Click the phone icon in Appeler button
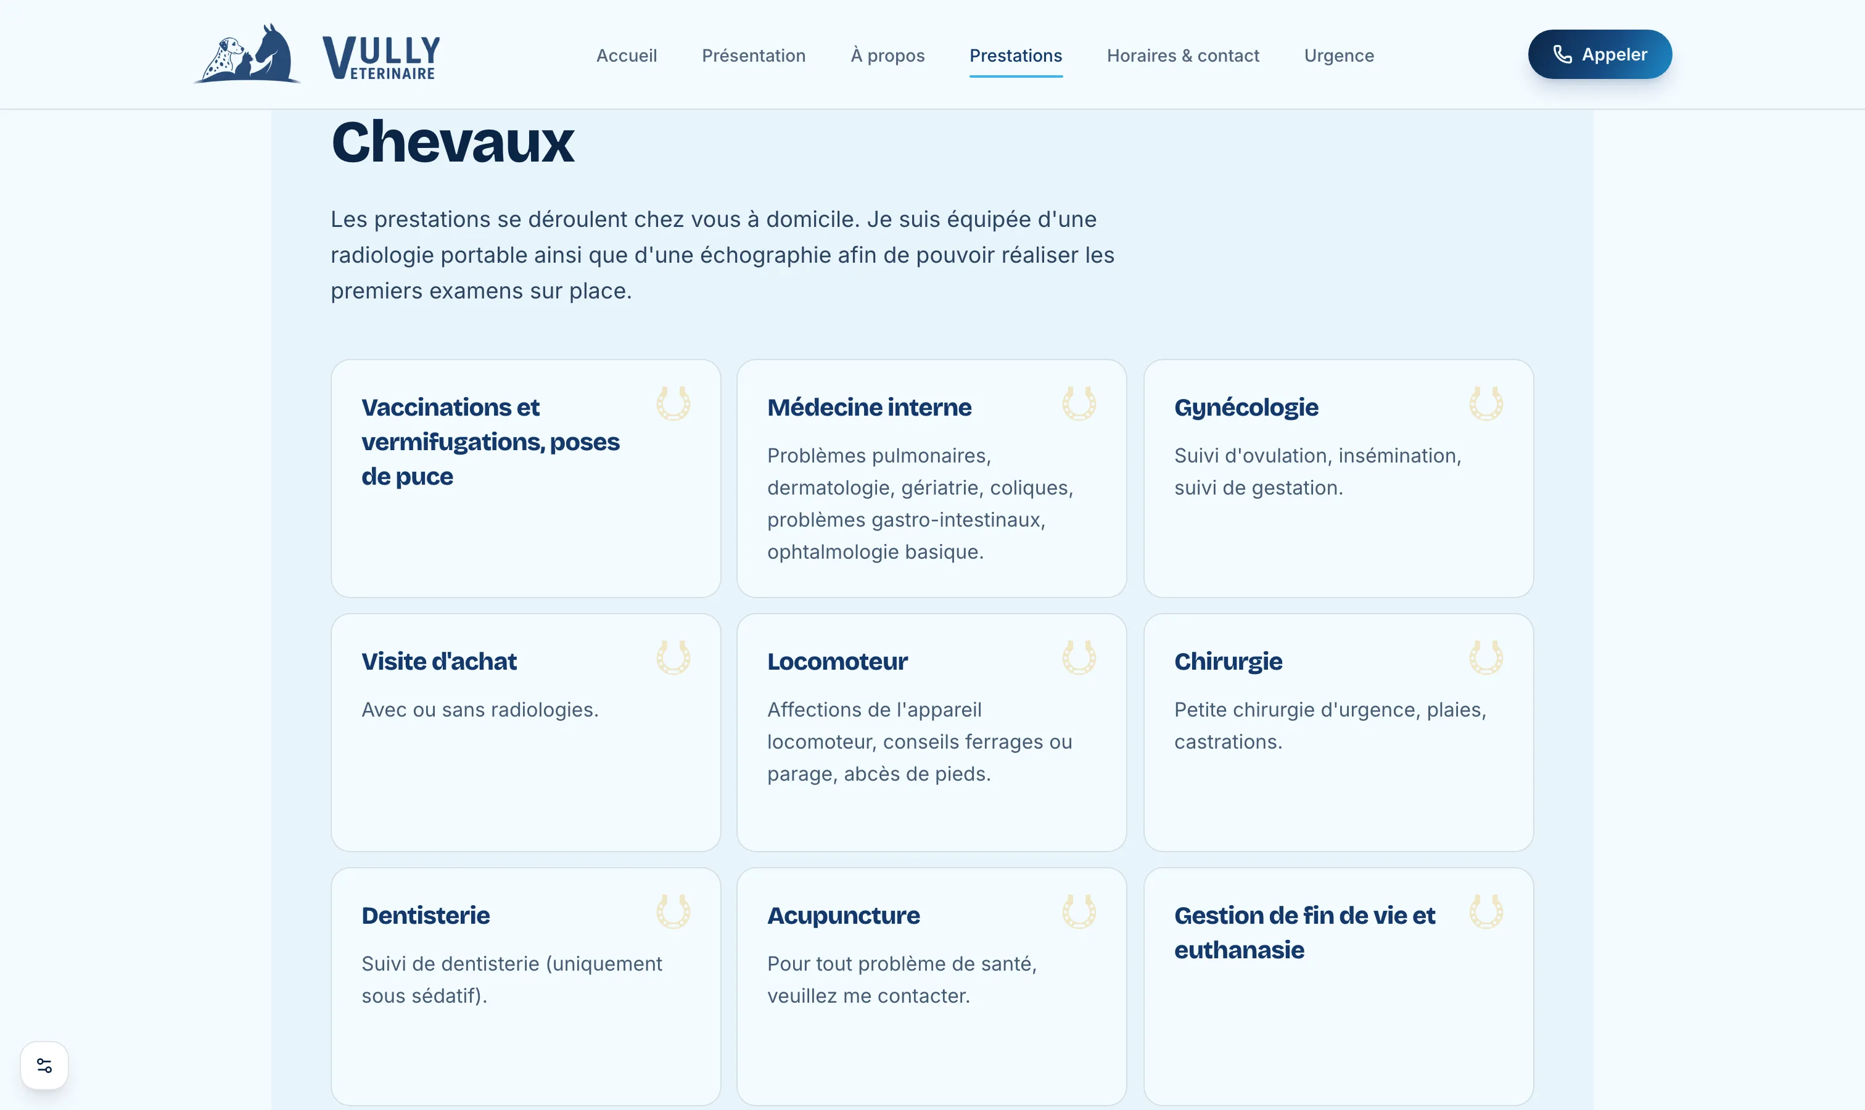Screen dimensions: 1865x1110 pyautogui.click(x=1562, y=55)
